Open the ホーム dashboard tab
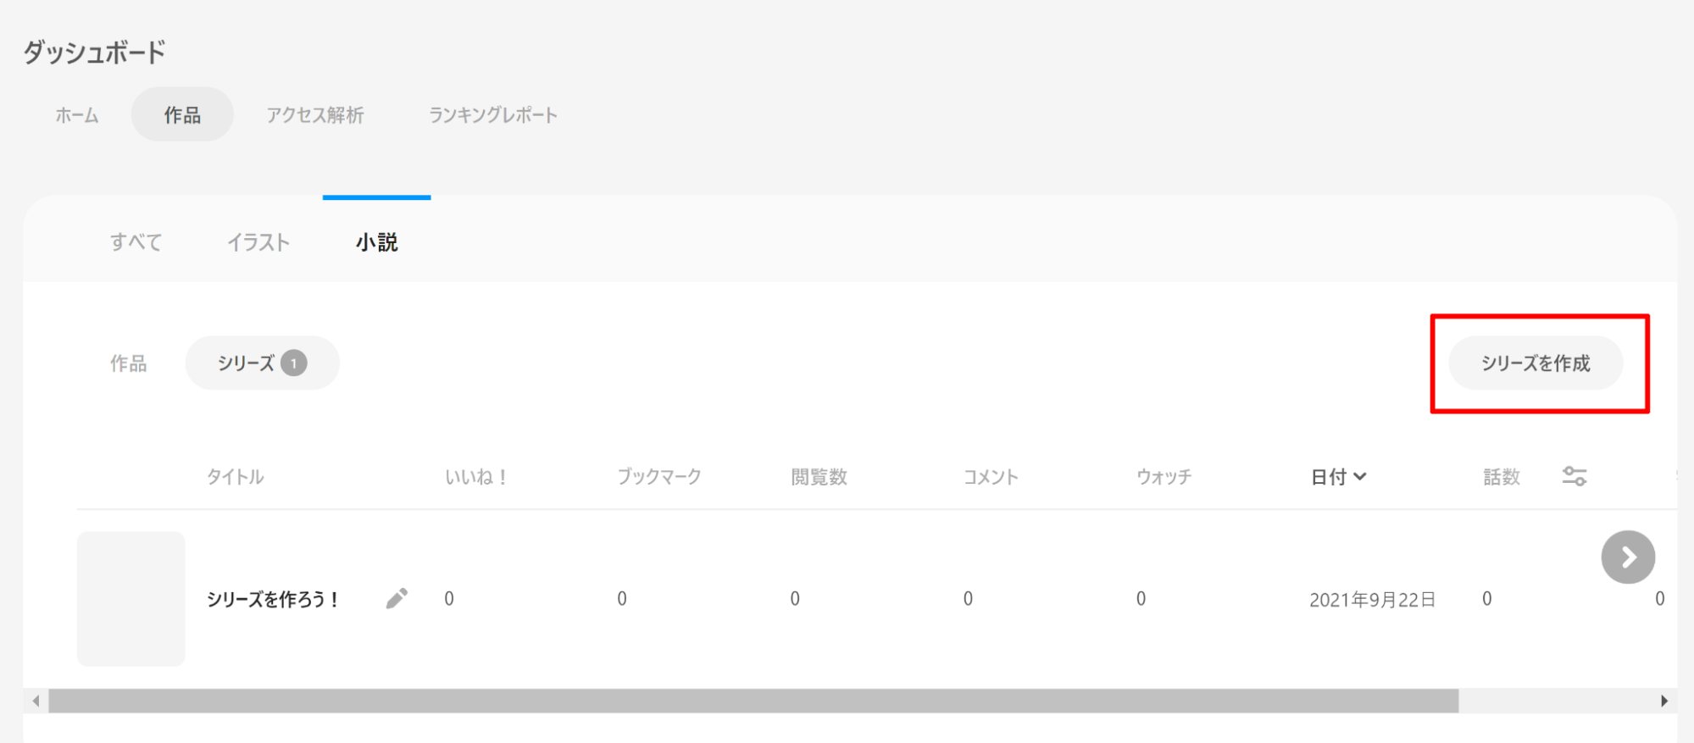Viewport: 1694px width, 743px height. tap(77, 115)
